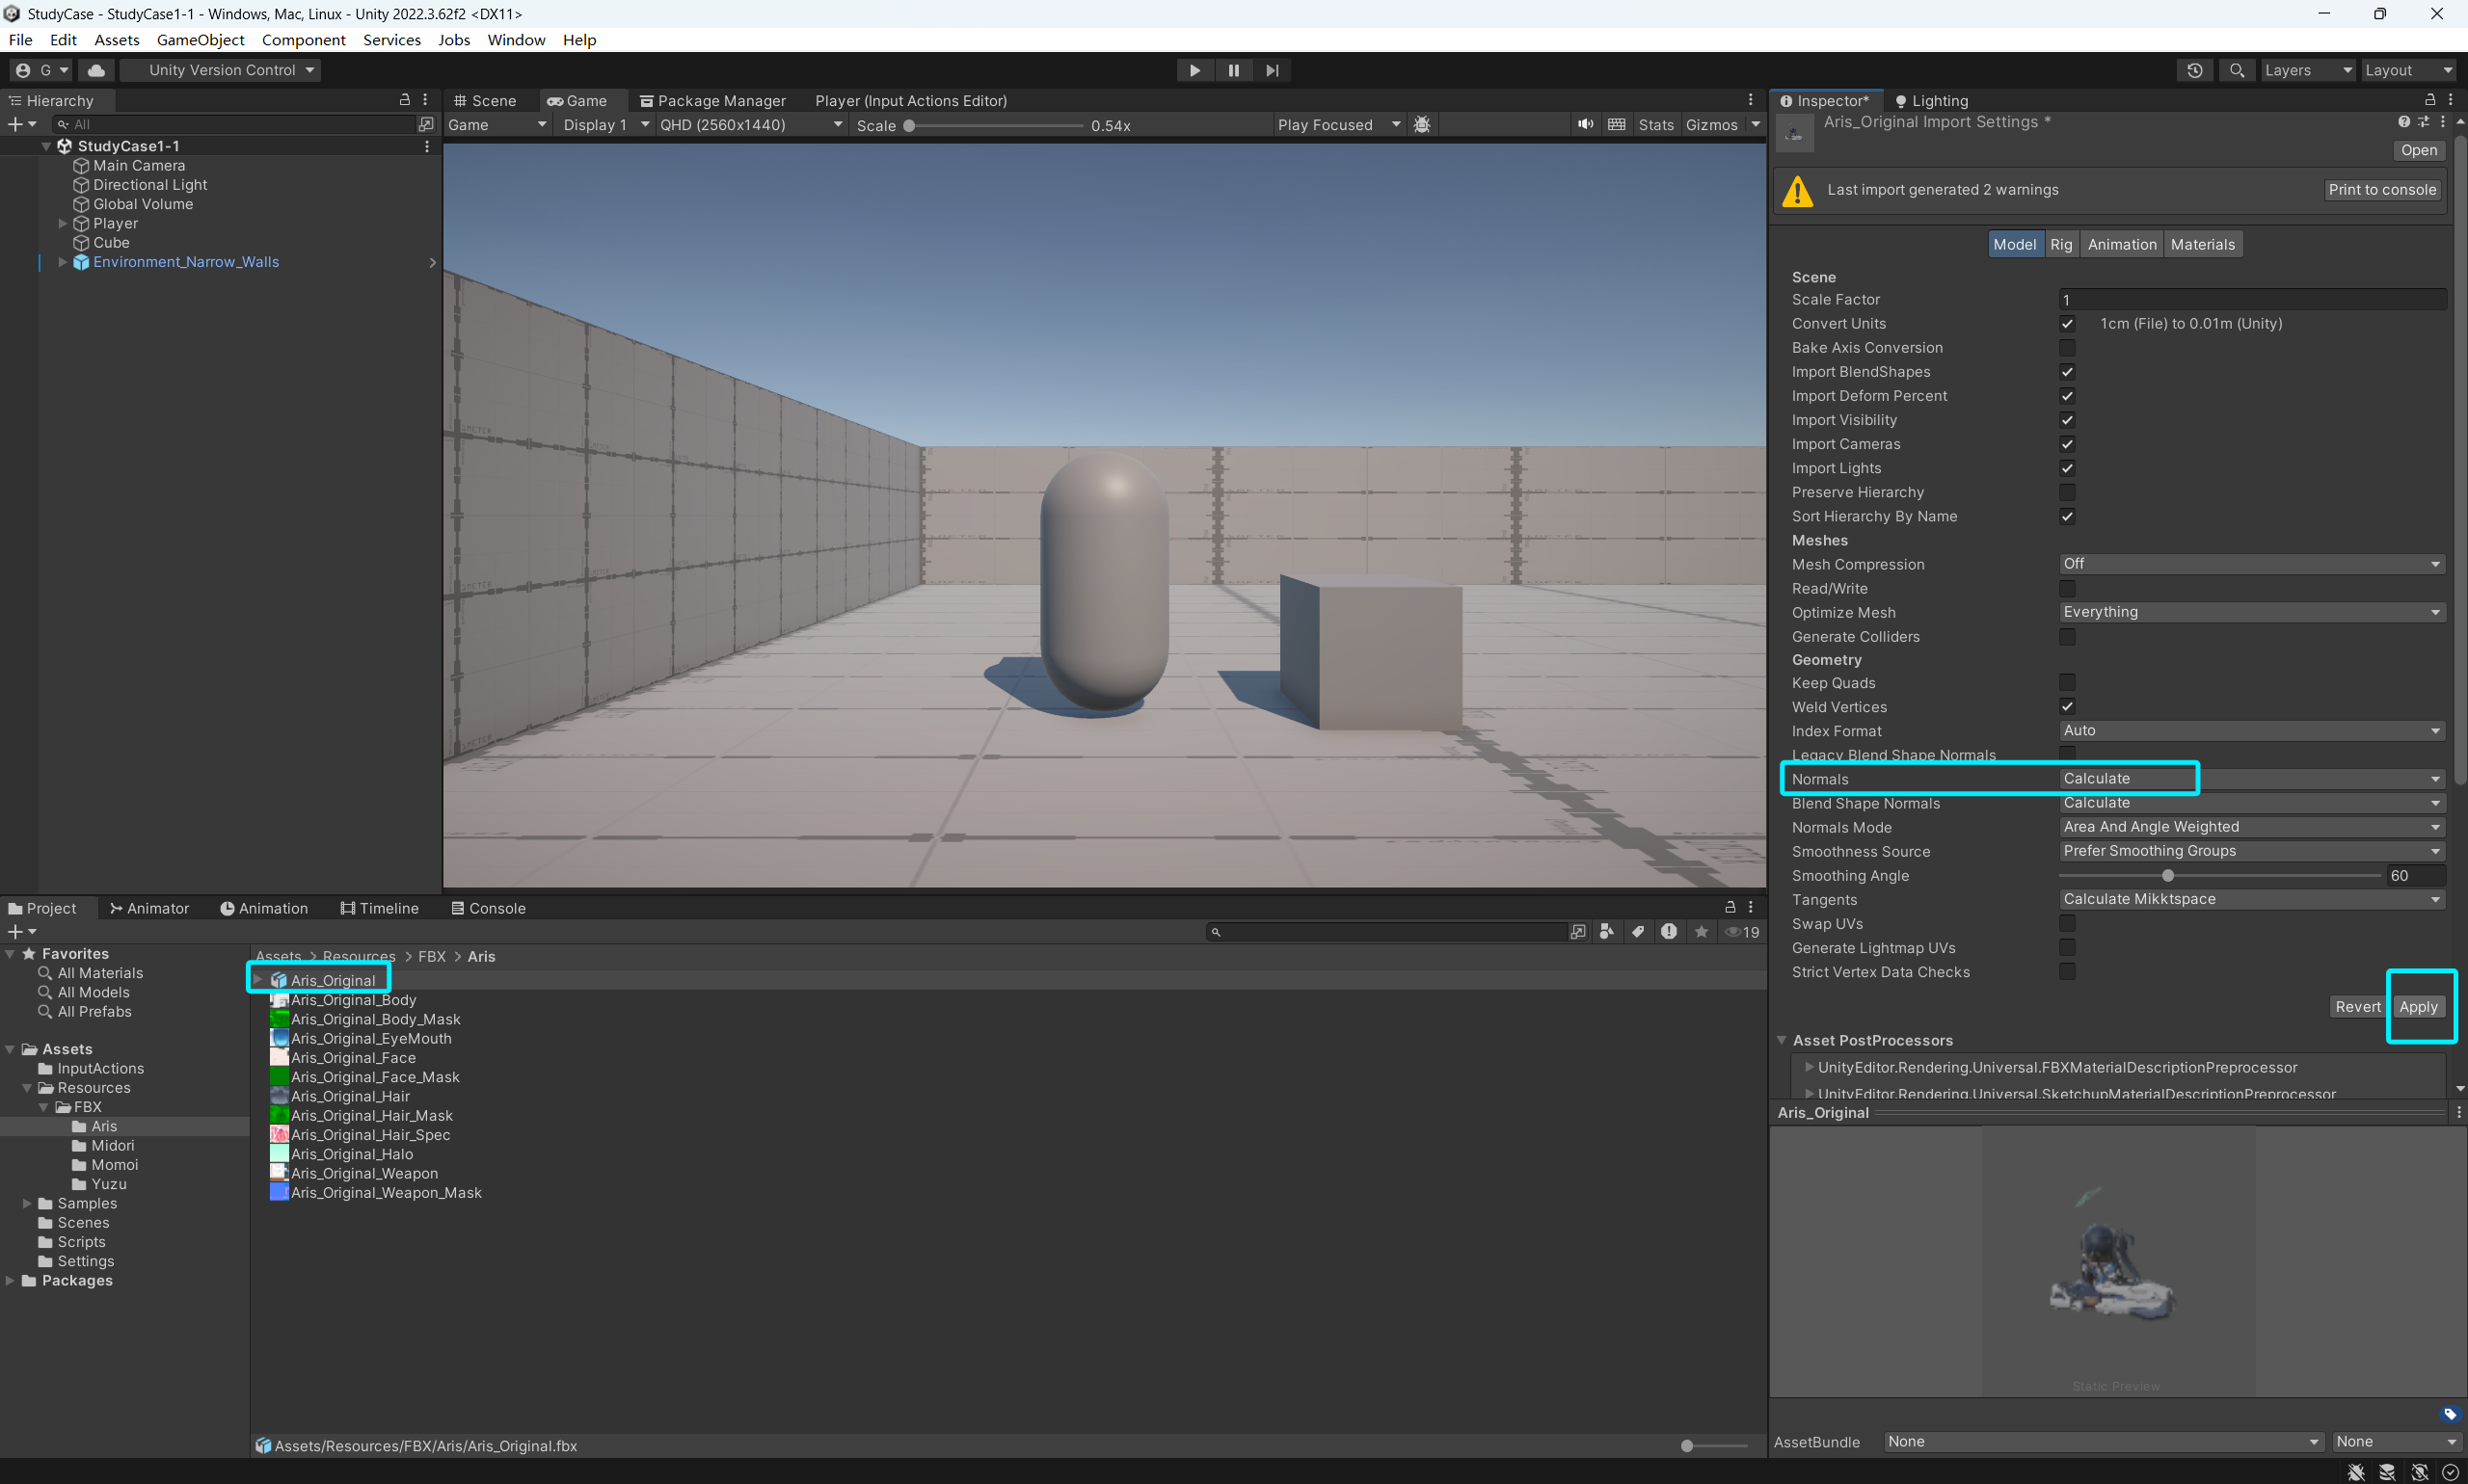Image resolution: width=2468 pixels, height=1484 pixels.
Task: Click the Favorites star icon in Project toolbar
Action: [x=1701, y=932]
